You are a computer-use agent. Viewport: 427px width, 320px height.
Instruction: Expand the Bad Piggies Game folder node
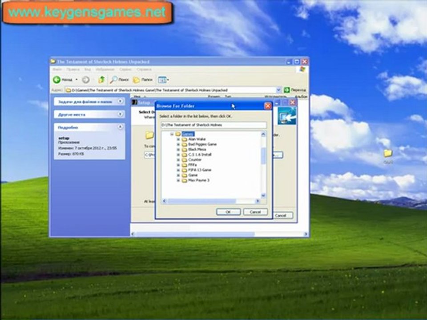(x=178, y=144)
